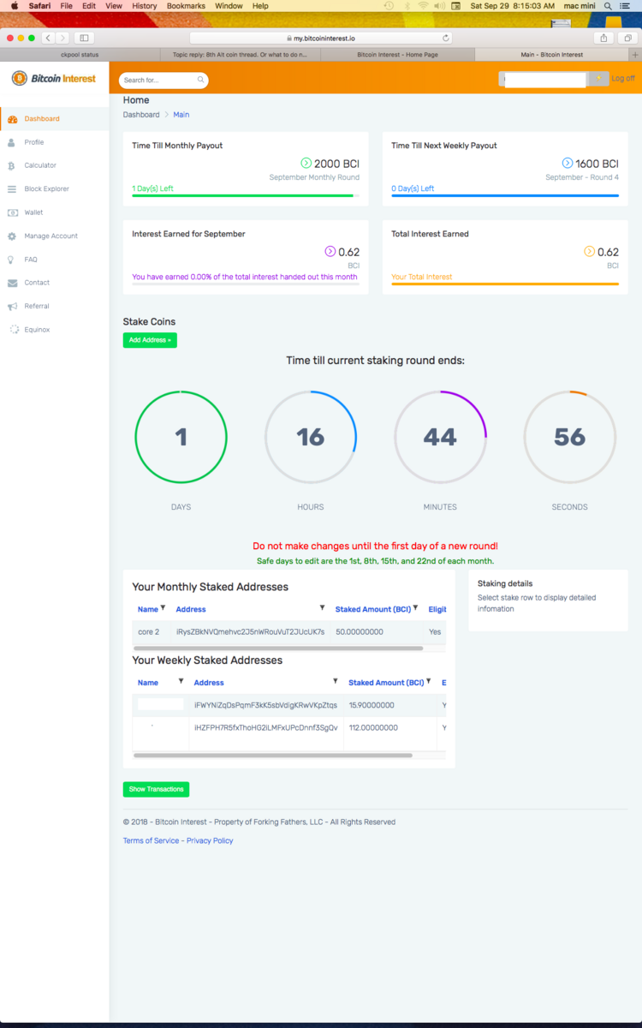The image size is (642, 1028).
Task: Open the Privacy Policy link
Action: [210, 840]
